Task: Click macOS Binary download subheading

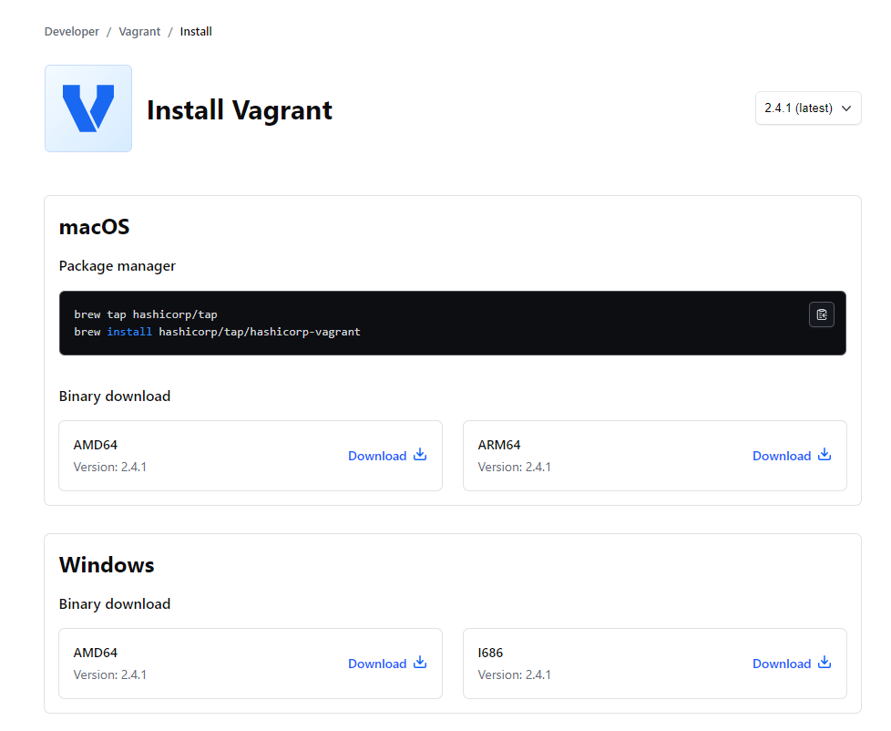Action: [x=115, y=396]
